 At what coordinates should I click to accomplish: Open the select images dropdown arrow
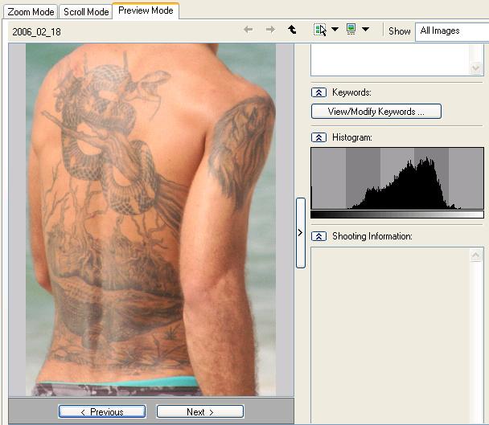pos(335,30)
